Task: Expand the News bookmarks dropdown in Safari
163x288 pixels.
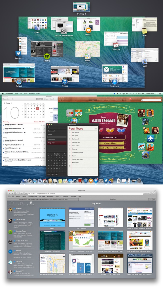Action: [x=58, y=196]
